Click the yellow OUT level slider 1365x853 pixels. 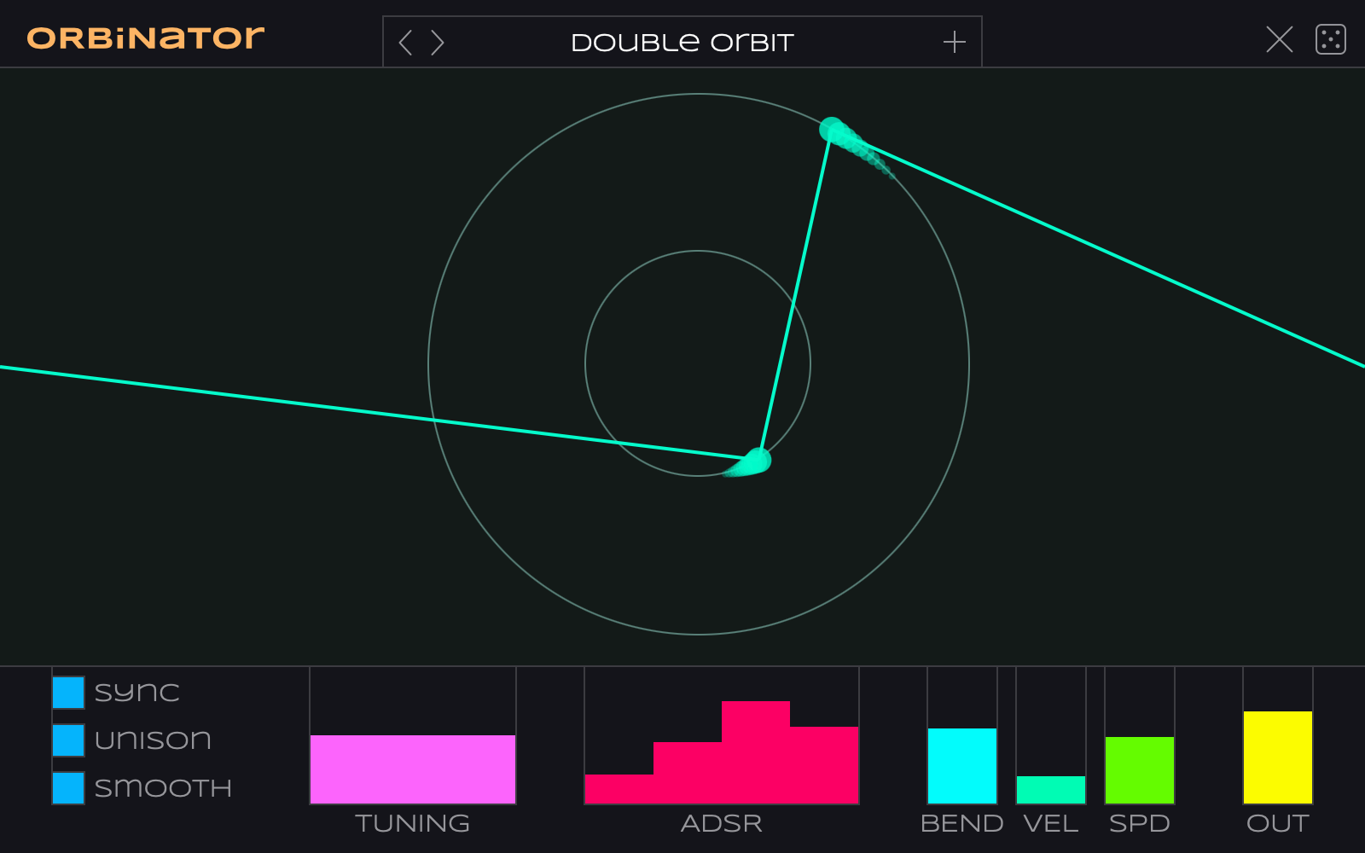pyautogui.click(x=1278, y=757)
